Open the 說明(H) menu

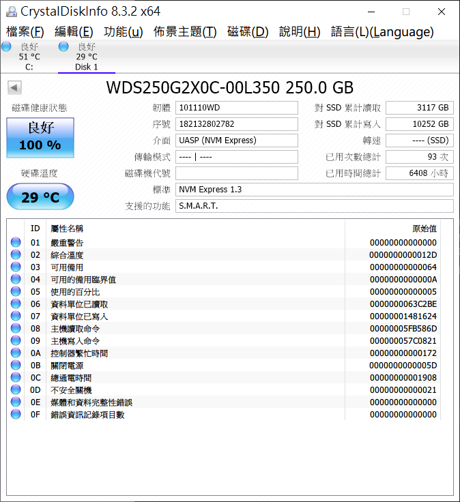pos(300,31)
